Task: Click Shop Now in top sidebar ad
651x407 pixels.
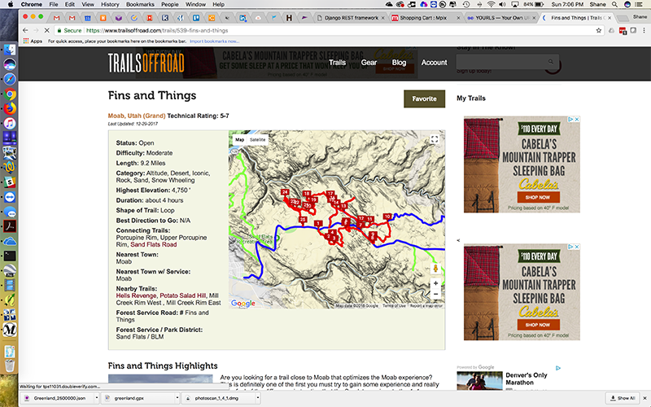Action: [538, 197]
